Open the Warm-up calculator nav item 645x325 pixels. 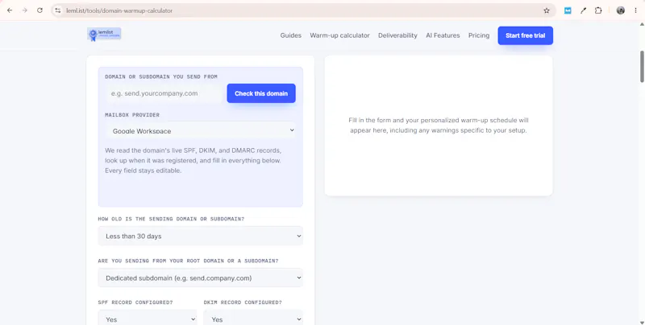[339, 35]
